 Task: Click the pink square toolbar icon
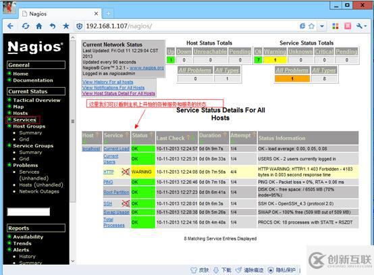pyautogui.click(x=348, y=26)
